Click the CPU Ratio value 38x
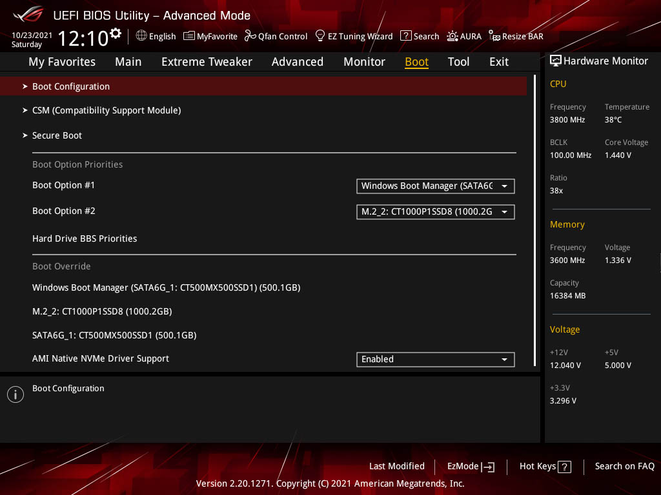This screenshot has width=661, height=495. point(556,191)
